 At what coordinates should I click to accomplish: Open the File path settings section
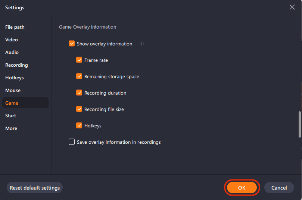[15, 27]
